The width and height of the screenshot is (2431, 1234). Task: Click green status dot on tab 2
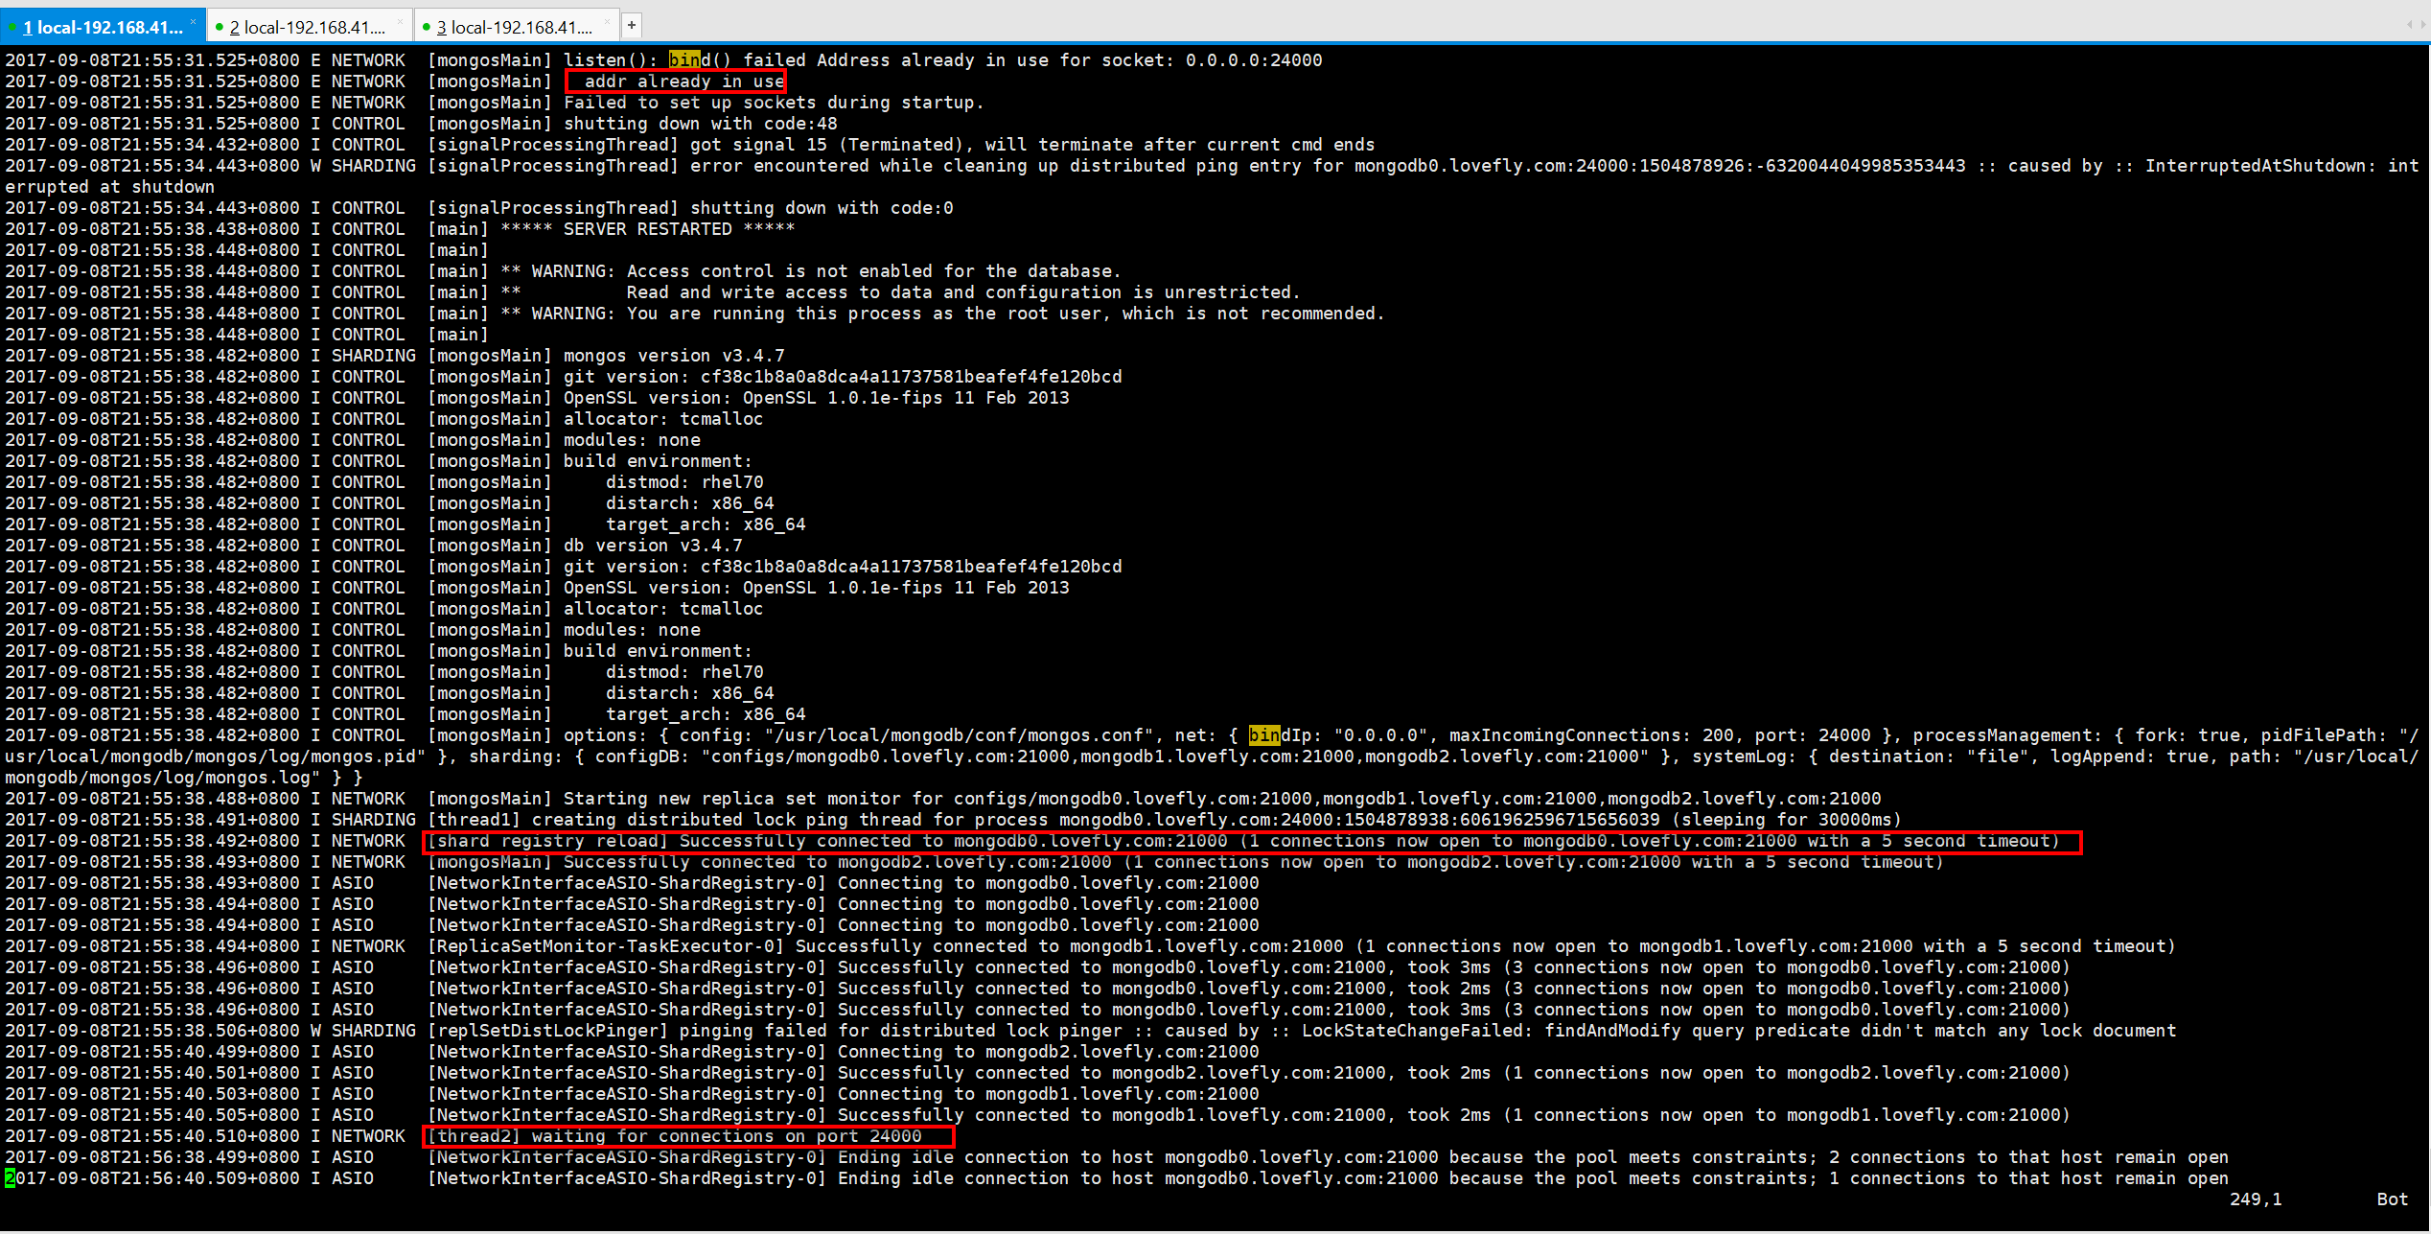[220, 27]
